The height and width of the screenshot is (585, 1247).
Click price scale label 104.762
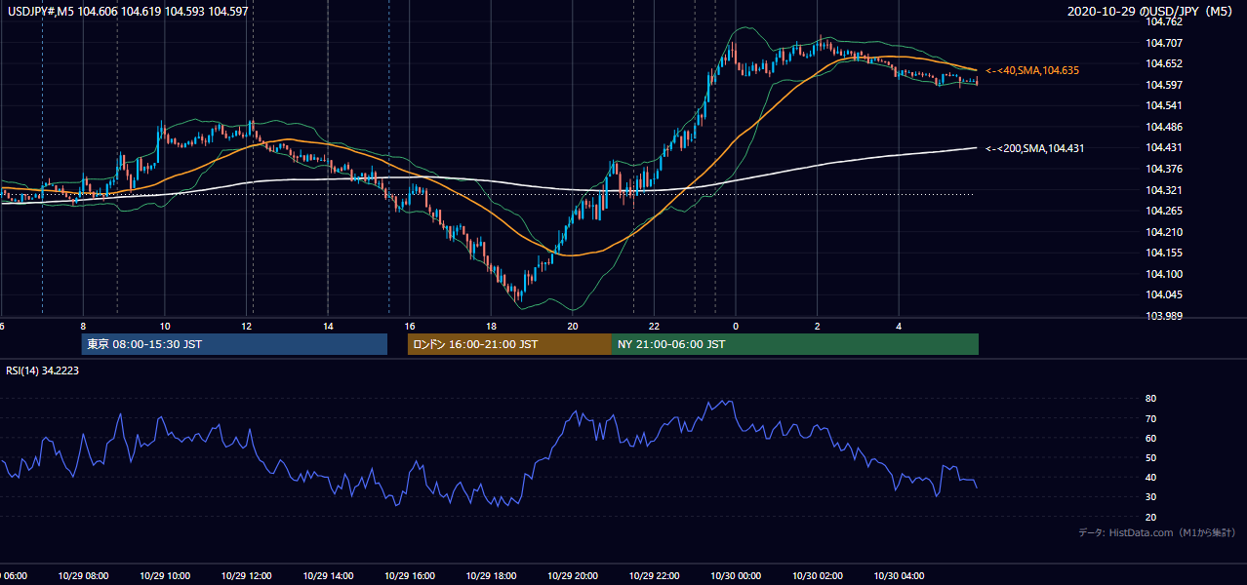pos(1165,21)
